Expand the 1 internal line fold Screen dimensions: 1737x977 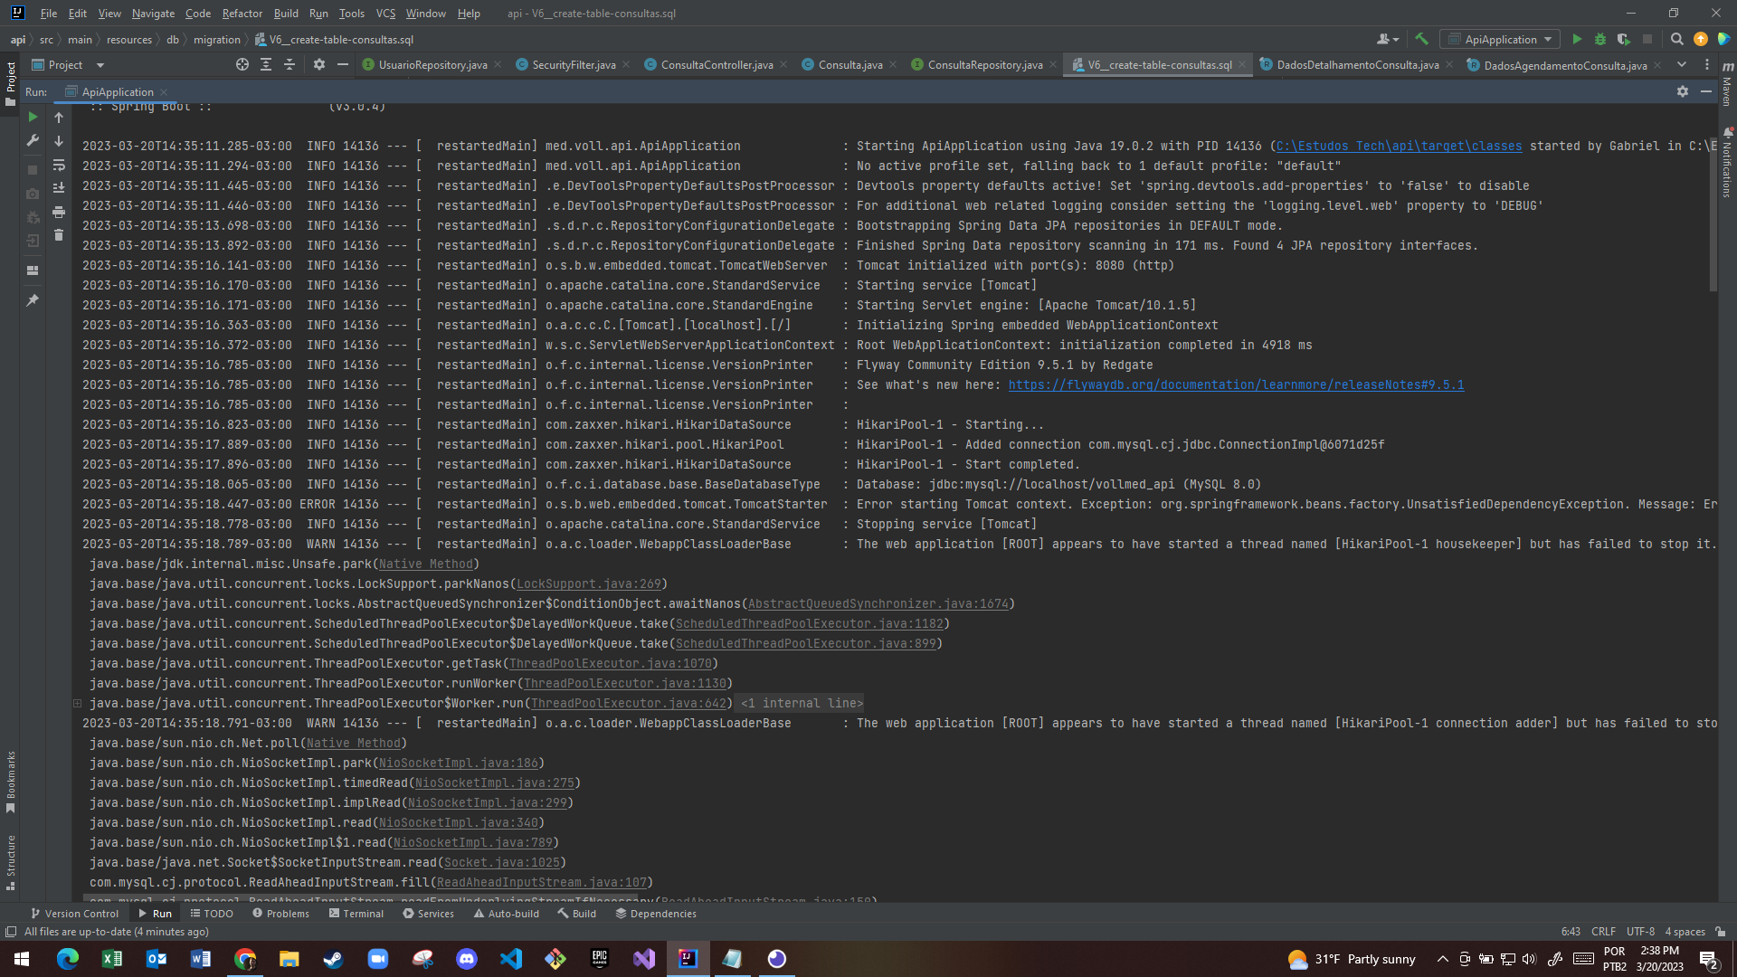coord(802,703)
